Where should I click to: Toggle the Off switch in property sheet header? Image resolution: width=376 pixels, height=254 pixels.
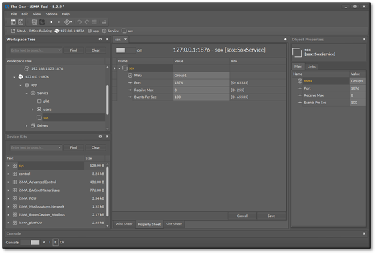point(126,50)
